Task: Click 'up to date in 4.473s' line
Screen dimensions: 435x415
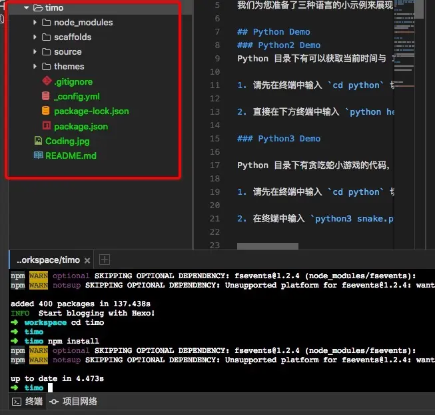Action: (57, 378)
